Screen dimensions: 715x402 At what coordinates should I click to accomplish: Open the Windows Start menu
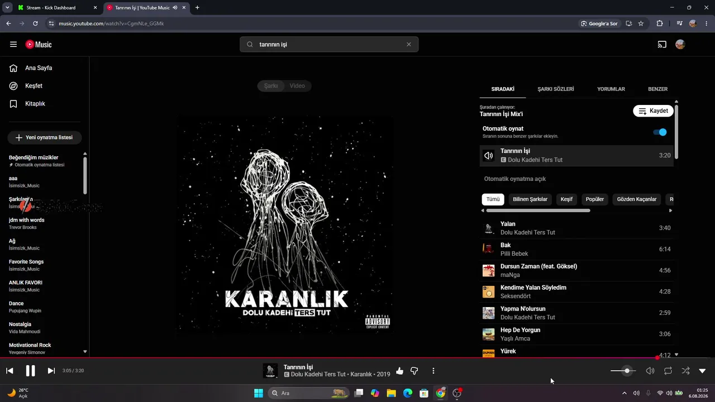[x=259, y=393]
